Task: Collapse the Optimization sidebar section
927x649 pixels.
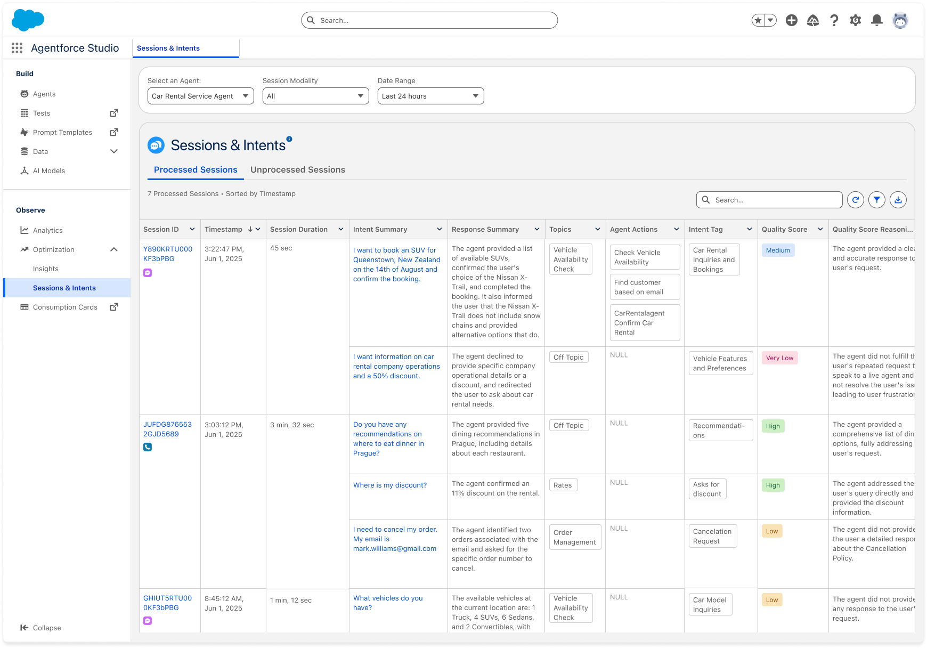Action: (x=114, y=249)
